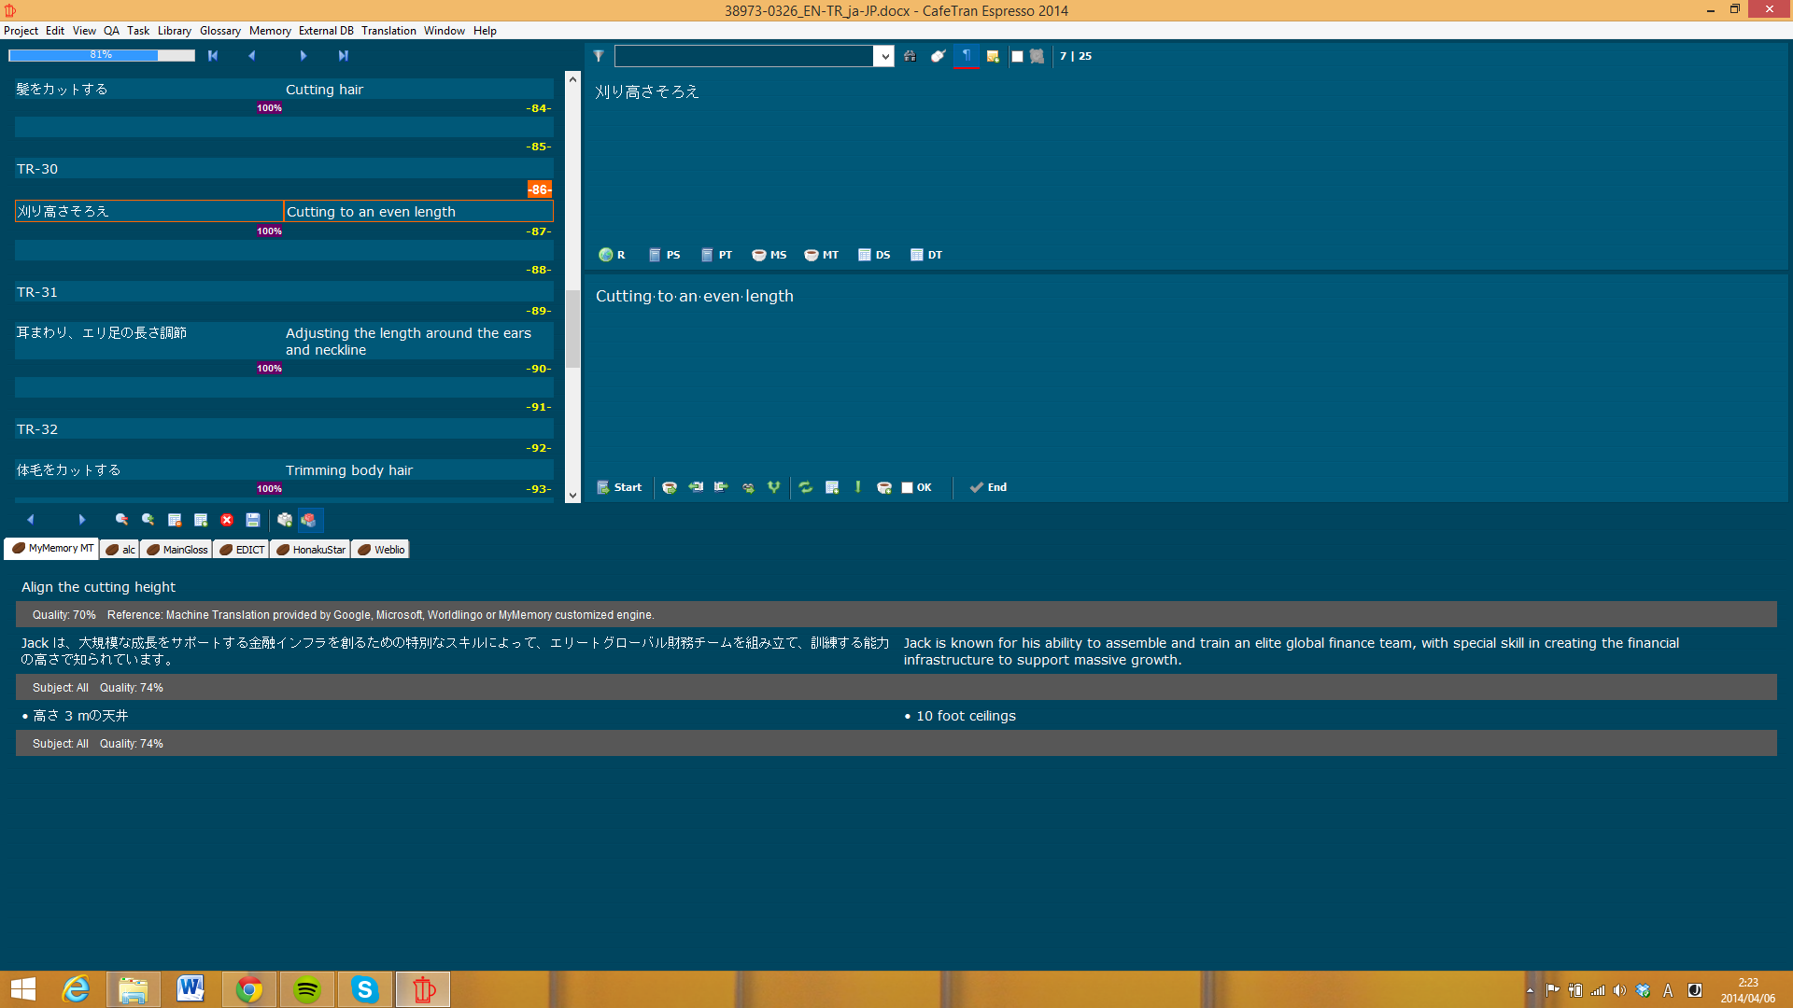Open the Glossary menu
The width and height of the screenshot is (1793, 1008).
(219, 31)
